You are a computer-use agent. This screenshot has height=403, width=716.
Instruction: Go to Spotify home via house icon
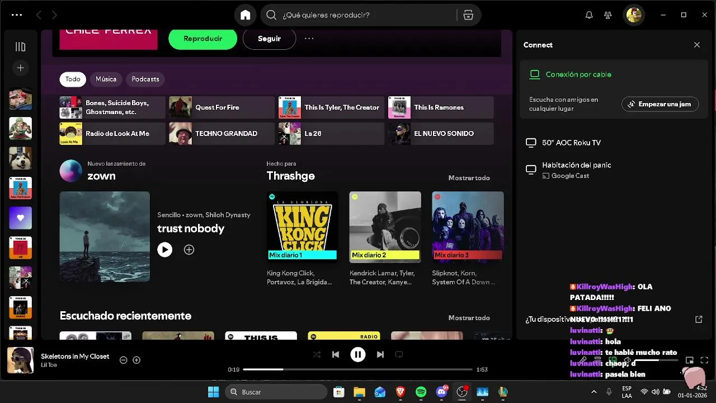point(246,15)
